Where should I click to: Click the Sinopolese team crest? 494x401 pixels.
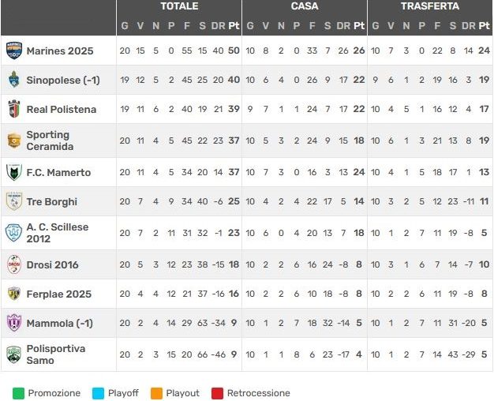(14, 80)
